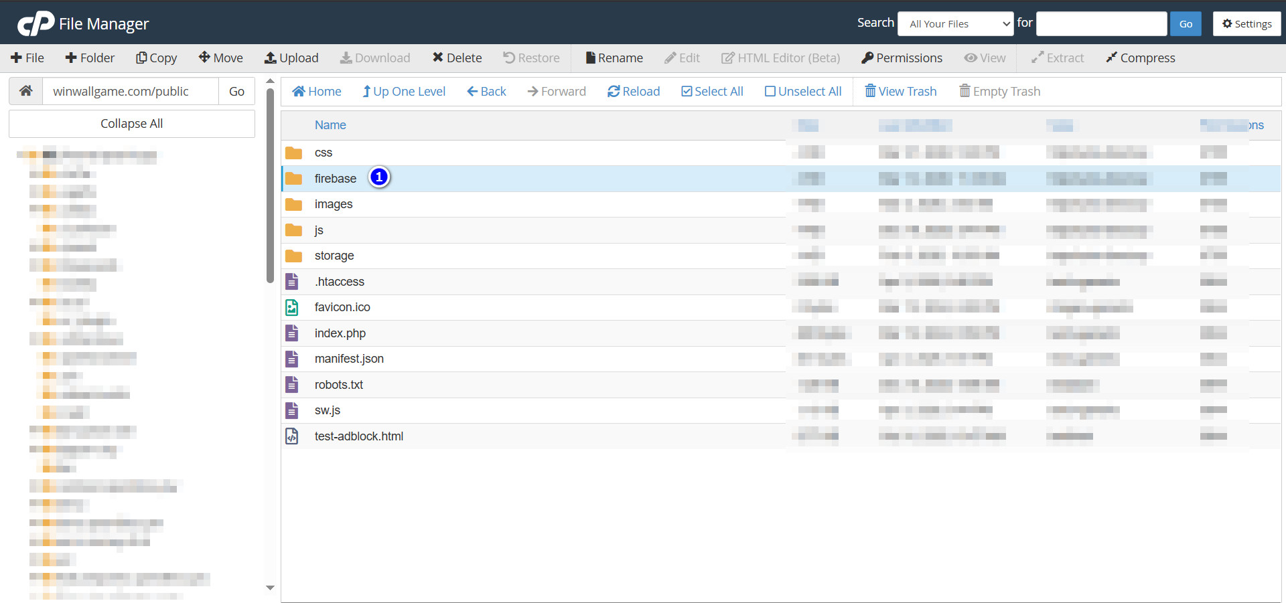
Task: Select the Move toolbar item
Action: [x=220, y=58]
